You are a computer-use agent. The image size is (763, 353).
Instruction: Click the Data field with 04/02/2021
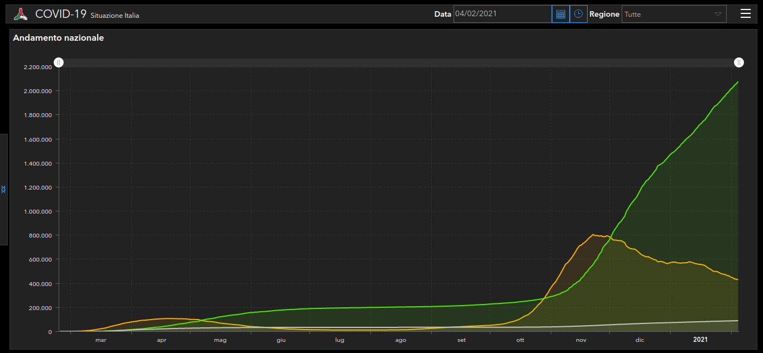click(x=502, y=14)
